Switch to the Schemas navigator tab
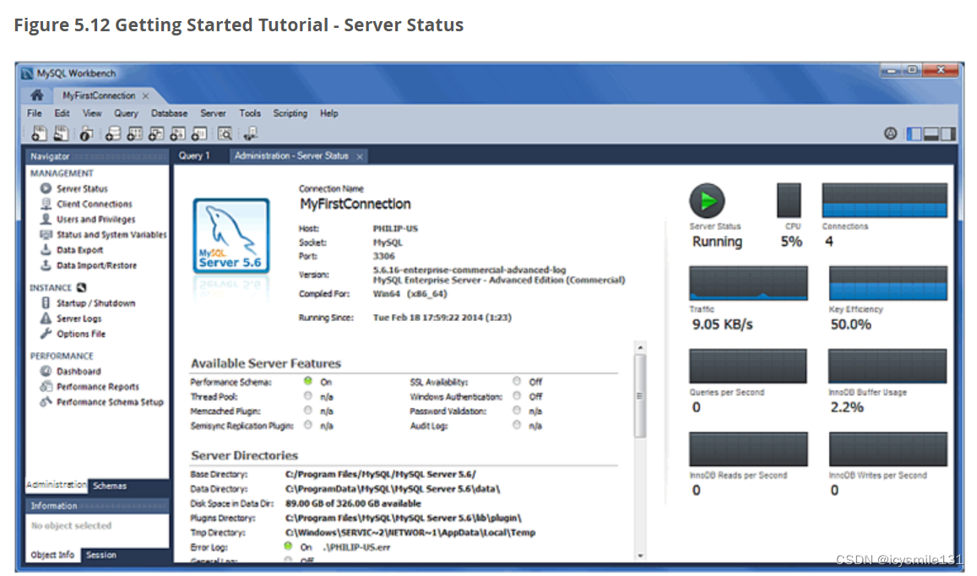977x576 pixels. [110, 486]
